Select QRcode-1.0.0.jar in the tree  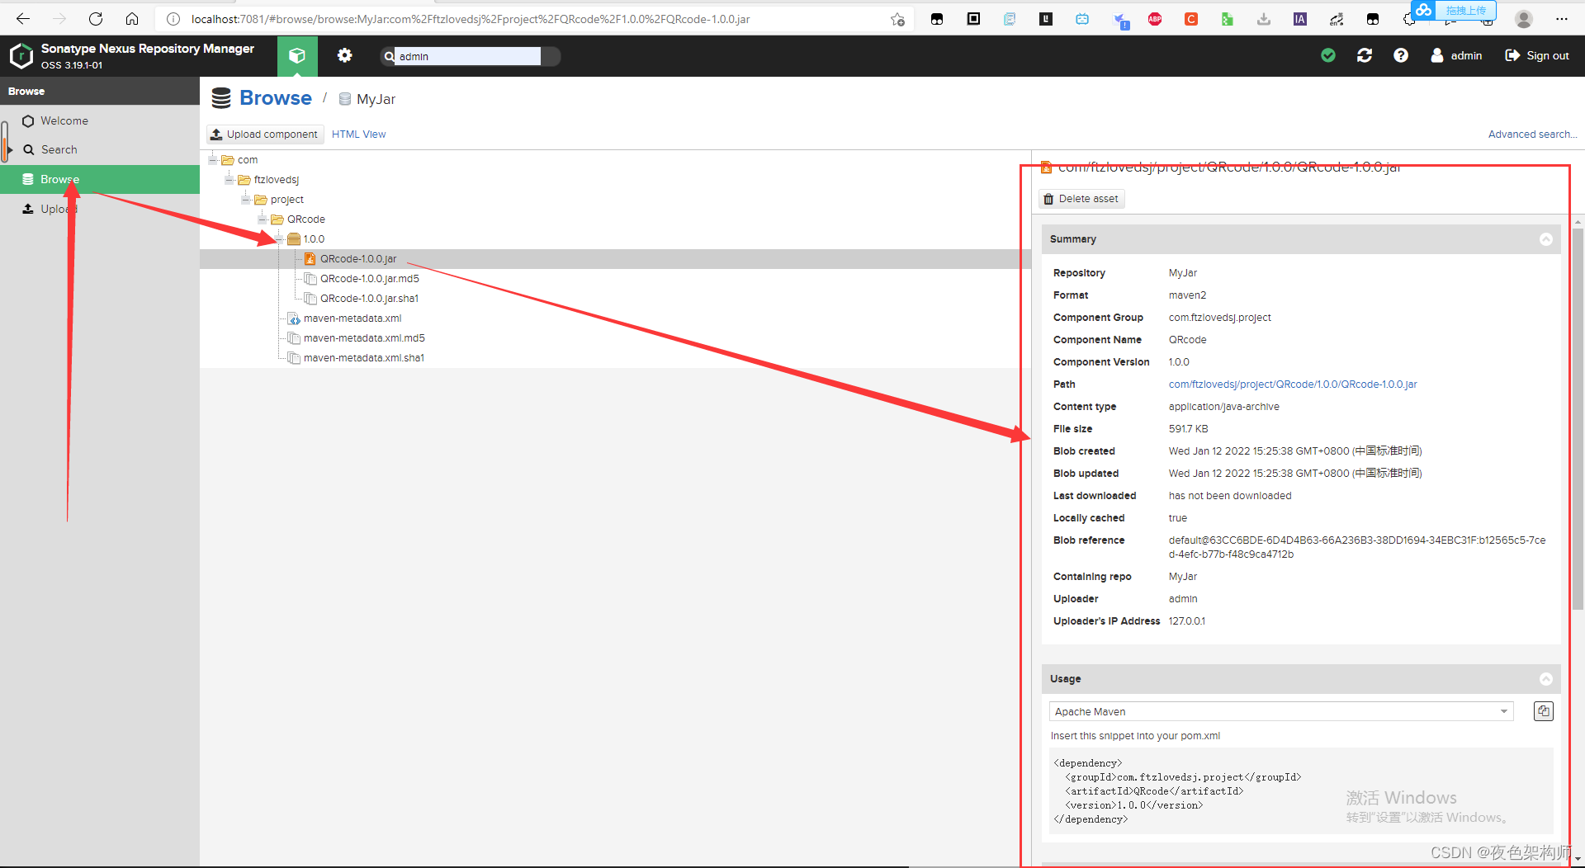(358, 258)
